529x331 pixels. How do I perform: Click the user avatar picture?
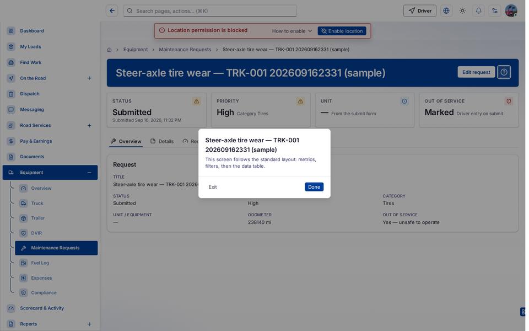coord(511,11)
